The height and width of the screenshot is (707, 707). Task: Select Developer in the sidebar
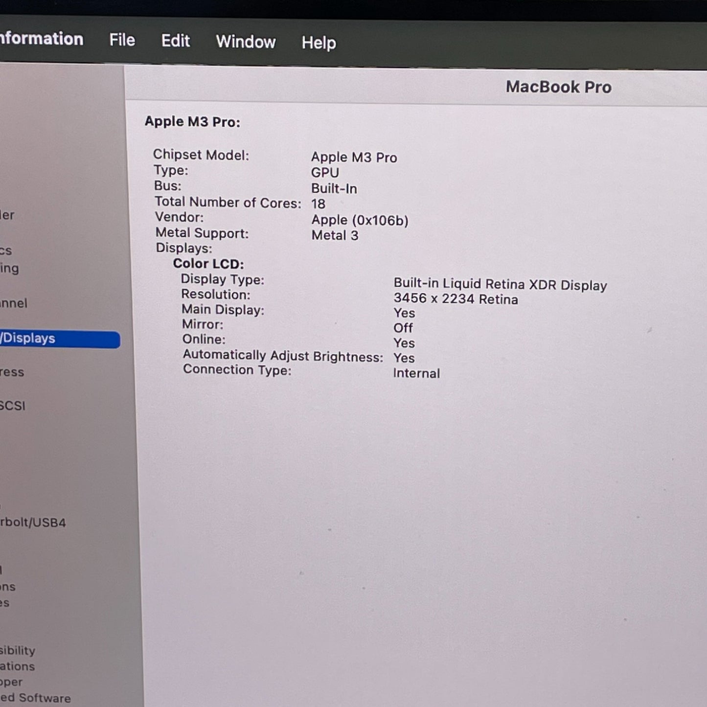(12, 682)
